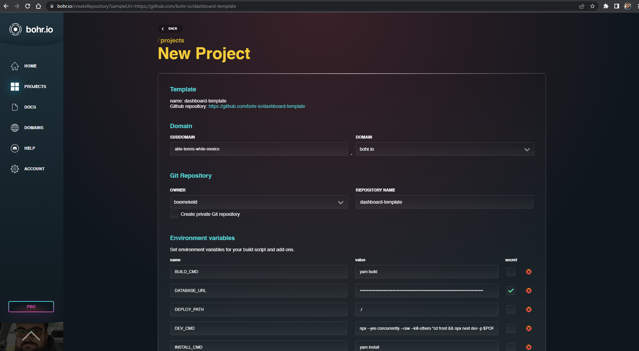Open Domains via globe icon
639x351 pixels.
15,128
